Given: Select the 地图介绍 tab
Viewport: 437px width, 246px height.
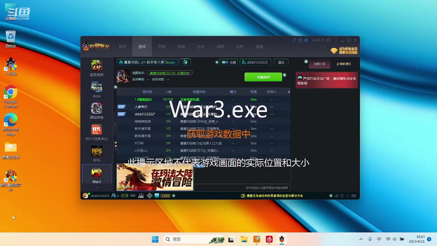Looking at the screenshot, I should (x=320, y=64).
